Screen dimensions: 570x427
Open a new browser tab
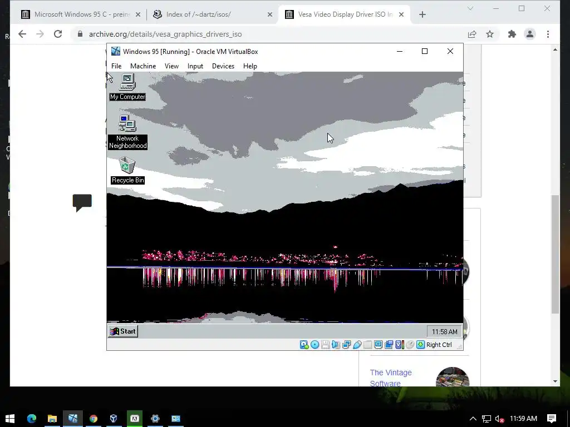click(422, 14)
